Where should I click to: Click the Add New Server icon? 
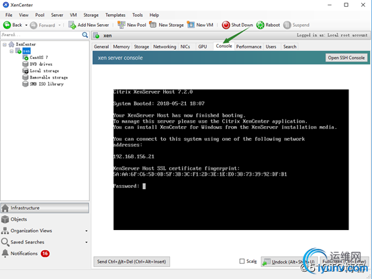pos(72,25)
